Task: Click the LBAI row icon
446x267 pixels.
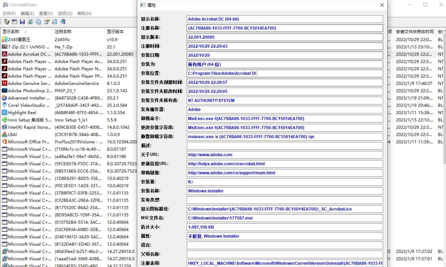Action: click(5, 135)
